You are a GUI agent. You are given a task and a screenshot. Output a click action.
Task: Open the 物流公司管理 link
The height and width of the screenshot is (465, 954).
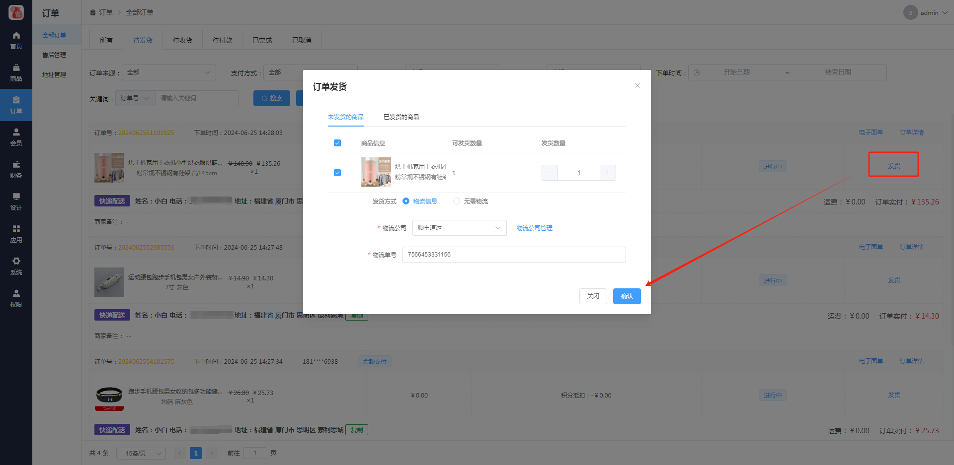[534, 228]
